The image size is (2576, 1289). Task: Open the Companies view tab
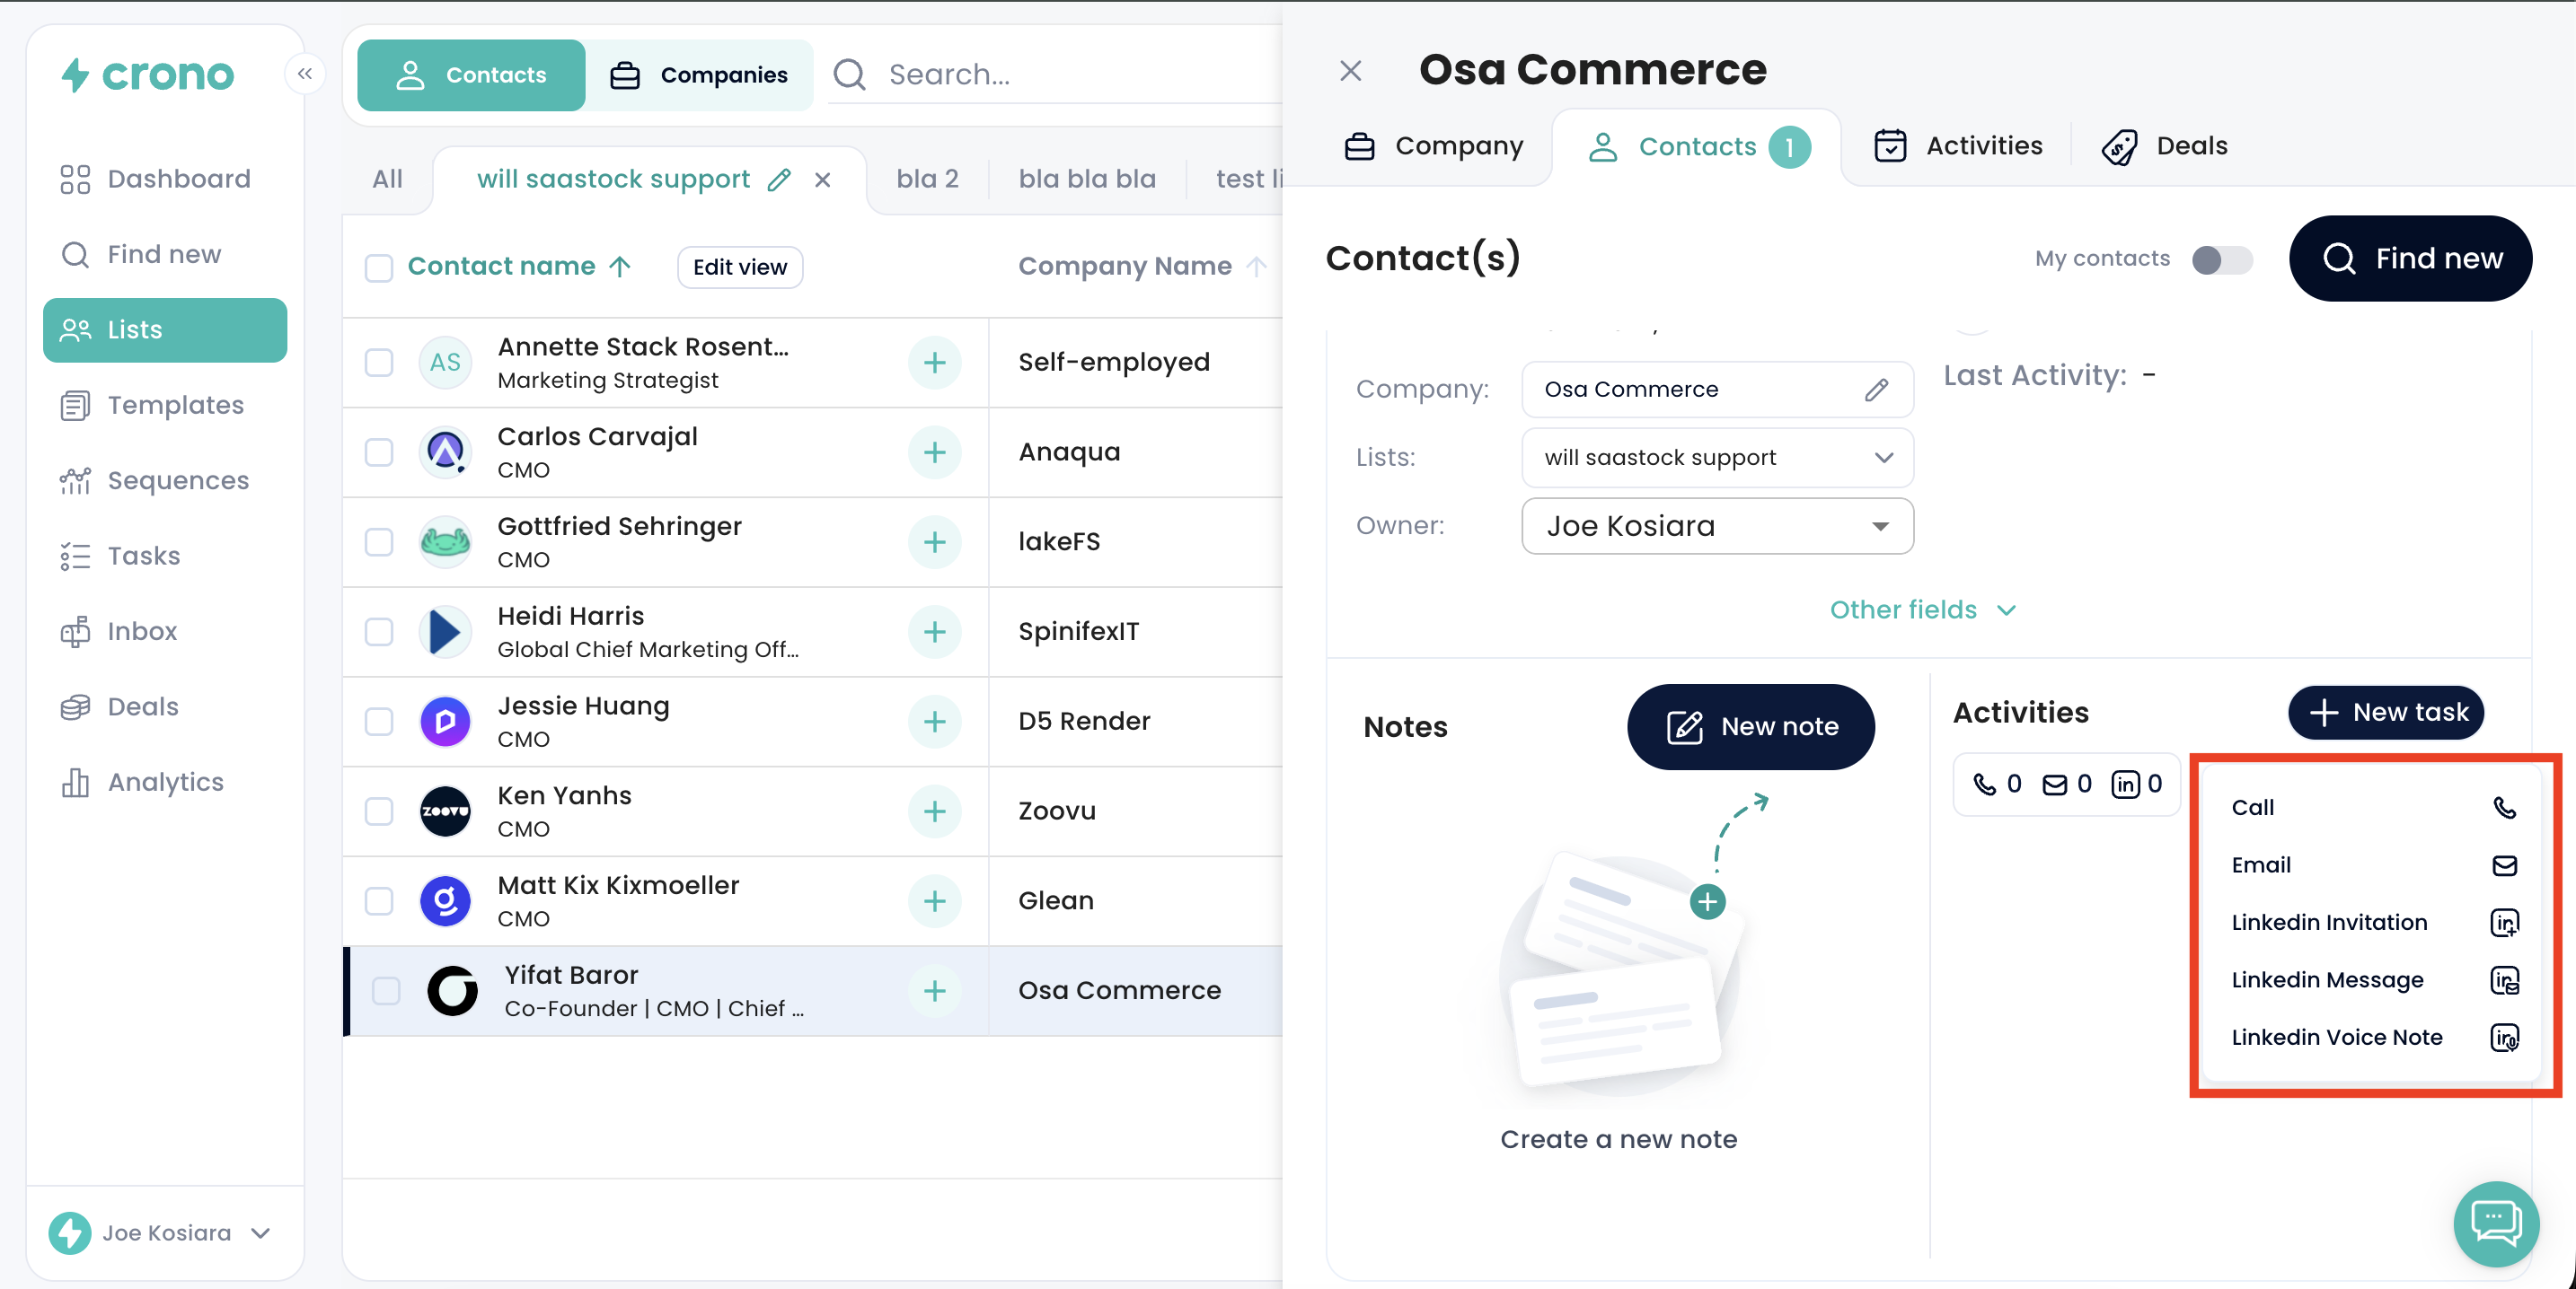coord(699,75)
